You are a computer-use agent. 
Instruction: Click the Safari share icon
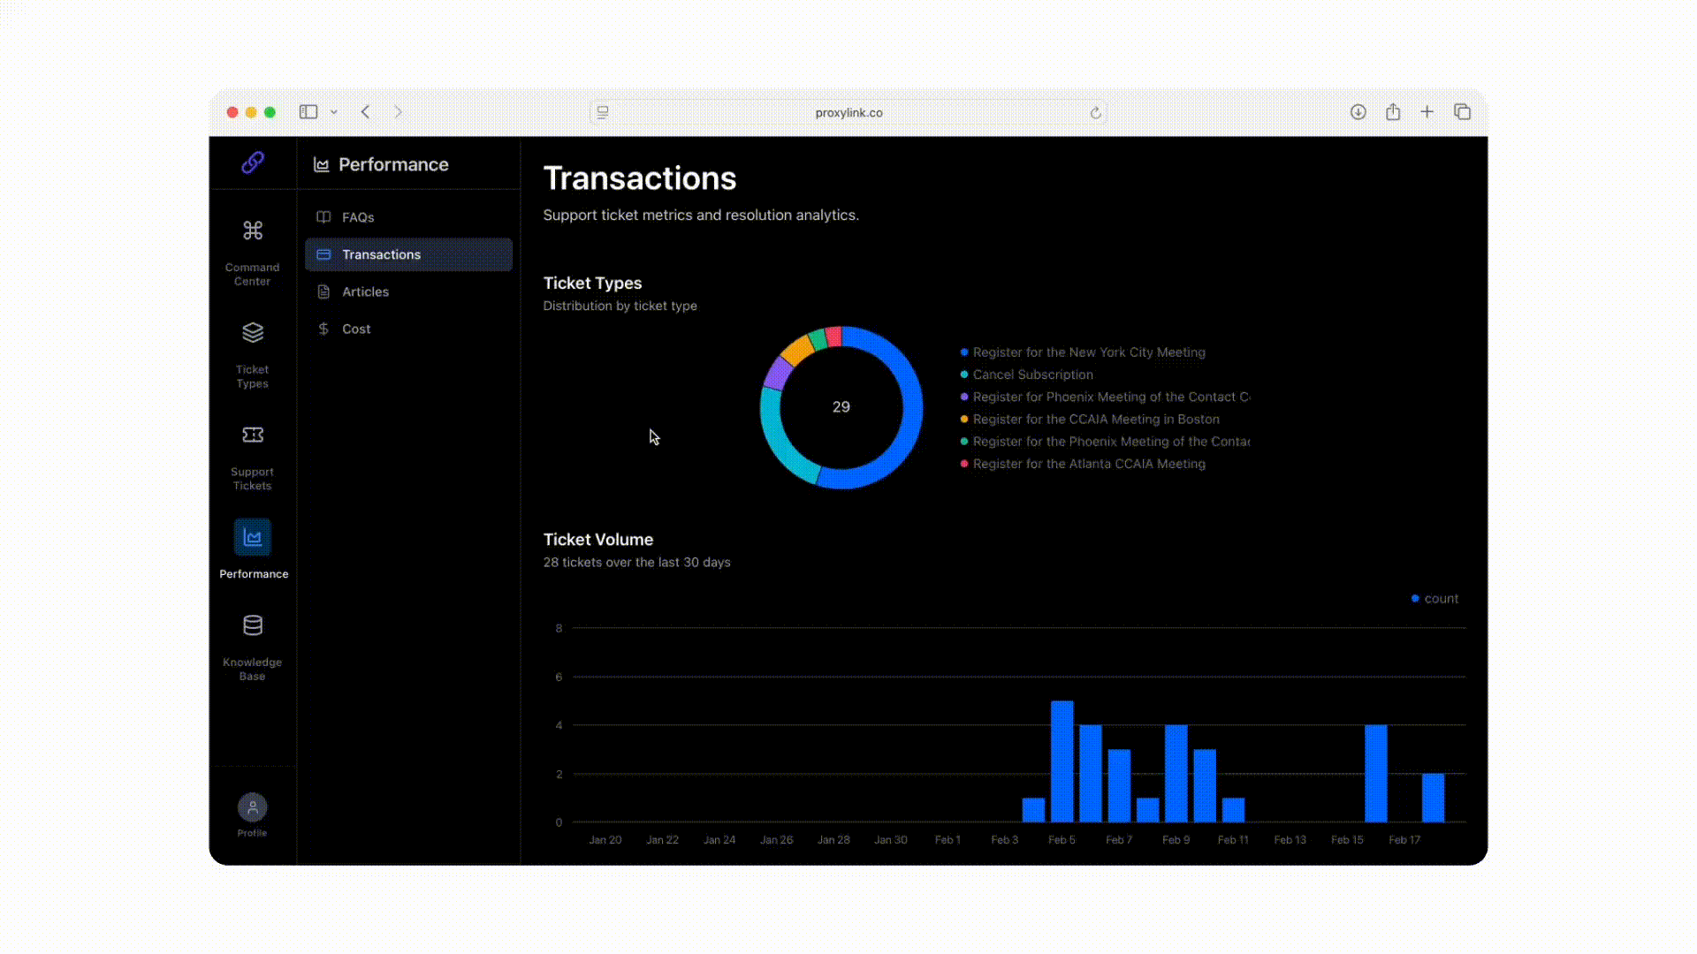click(x=1393, y=112)
